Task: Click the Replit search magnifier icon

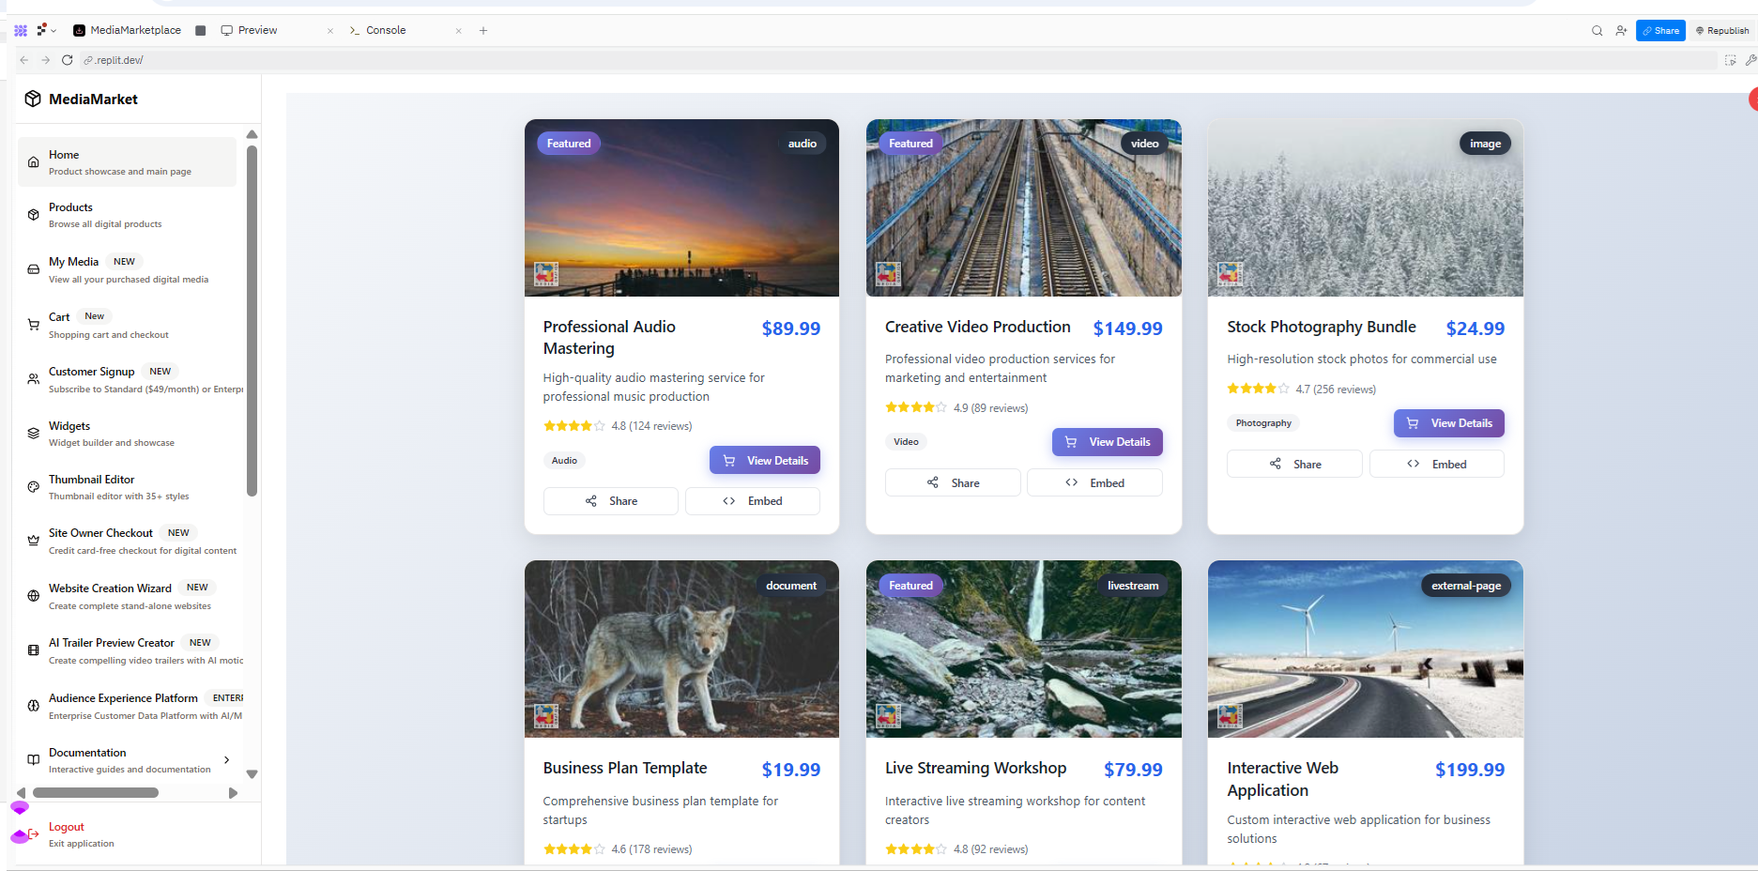Action: (1597, 31)
